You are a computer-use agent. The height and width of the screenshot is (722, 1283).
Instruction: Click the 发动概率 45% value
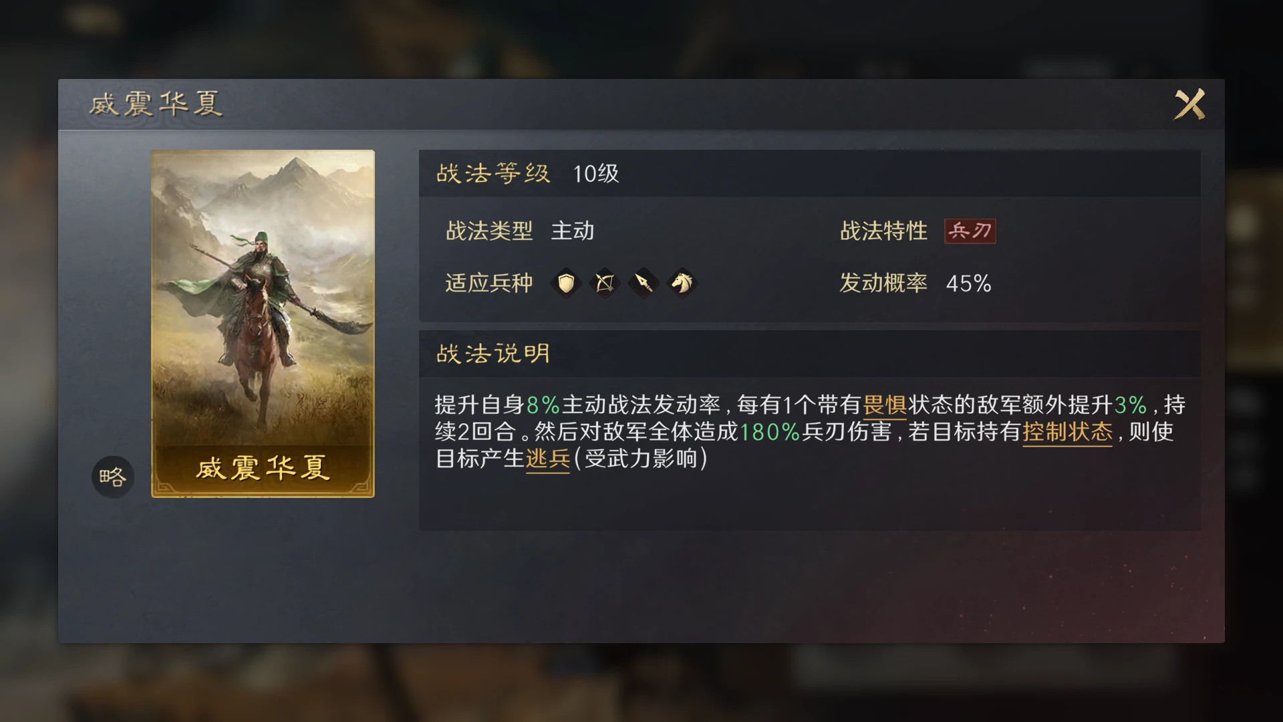coord(968,283)
